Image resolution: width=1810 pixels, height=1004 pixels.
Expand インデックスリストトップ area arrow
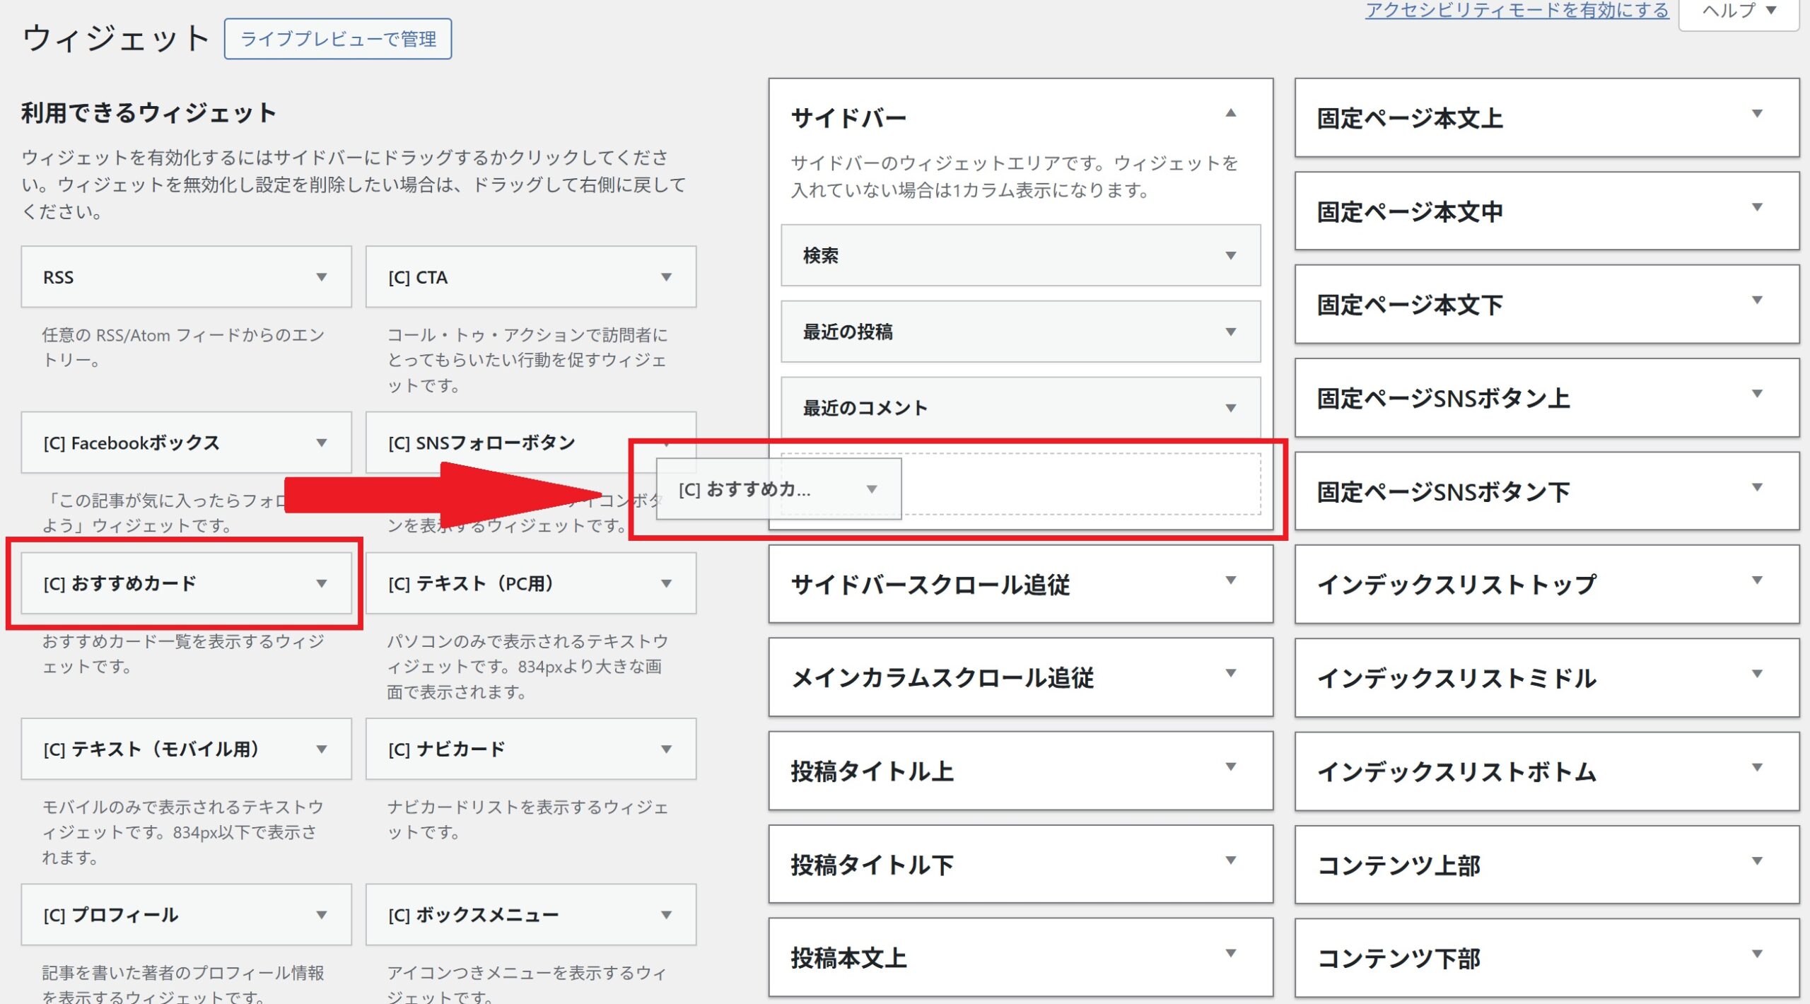coord(1756,580)
